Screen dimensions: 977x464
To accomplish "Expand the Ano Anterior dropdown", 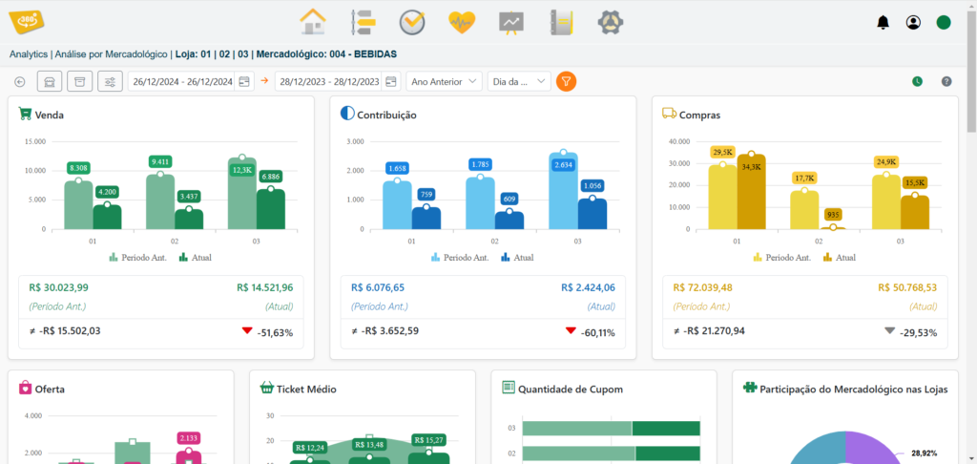I will click(x=445, y=82).
